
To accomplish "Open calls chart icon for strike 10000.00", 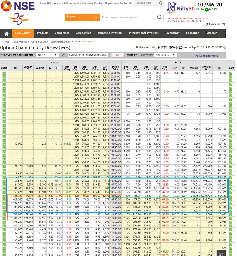I will click(4, 129).
